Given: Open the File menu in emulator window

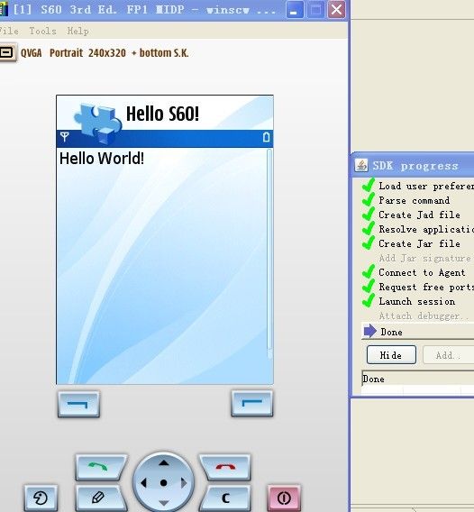Looking at the screenshot, I should point(9,31).
